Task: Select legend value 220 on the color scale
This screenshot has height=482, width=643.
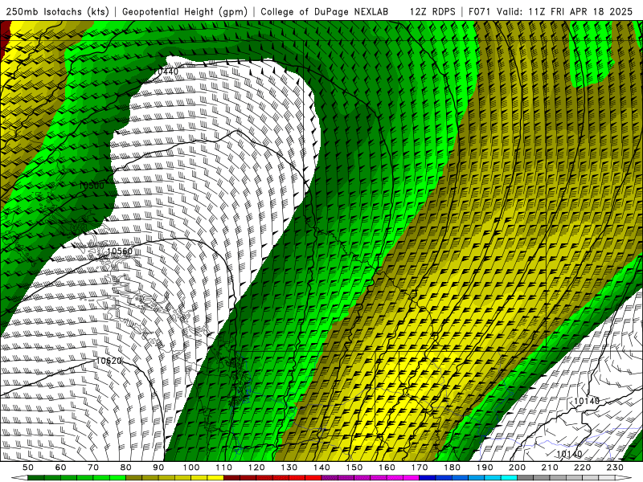Action: tap(582, 468)
